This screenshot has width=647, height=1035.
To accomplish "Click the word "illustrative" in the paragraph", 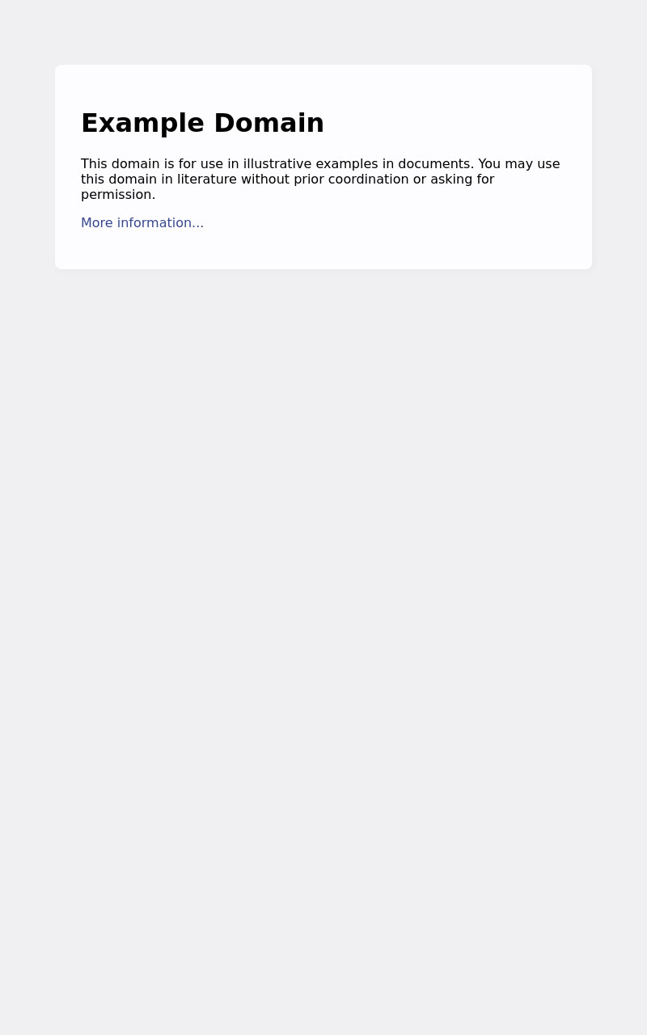I will point(277,164).
